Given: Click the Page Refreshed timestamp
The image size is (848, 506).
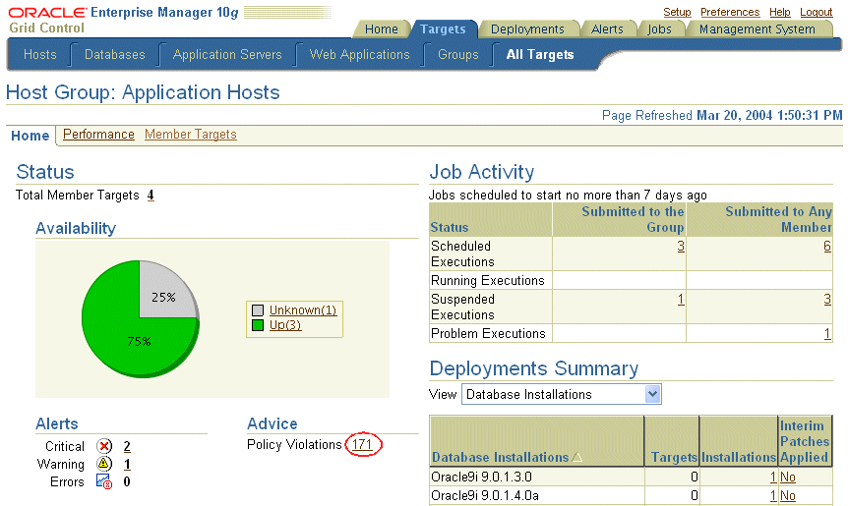Looking at the screenshot, I should 769,115.
